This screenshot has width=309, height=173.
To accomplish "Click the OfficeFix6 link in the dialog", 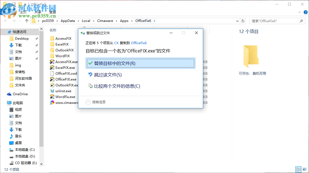I will tap(139, 43).
